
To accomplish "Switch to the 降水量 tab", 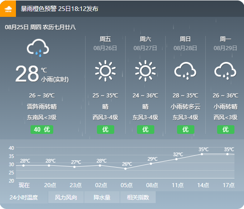I will click(102, 197).
